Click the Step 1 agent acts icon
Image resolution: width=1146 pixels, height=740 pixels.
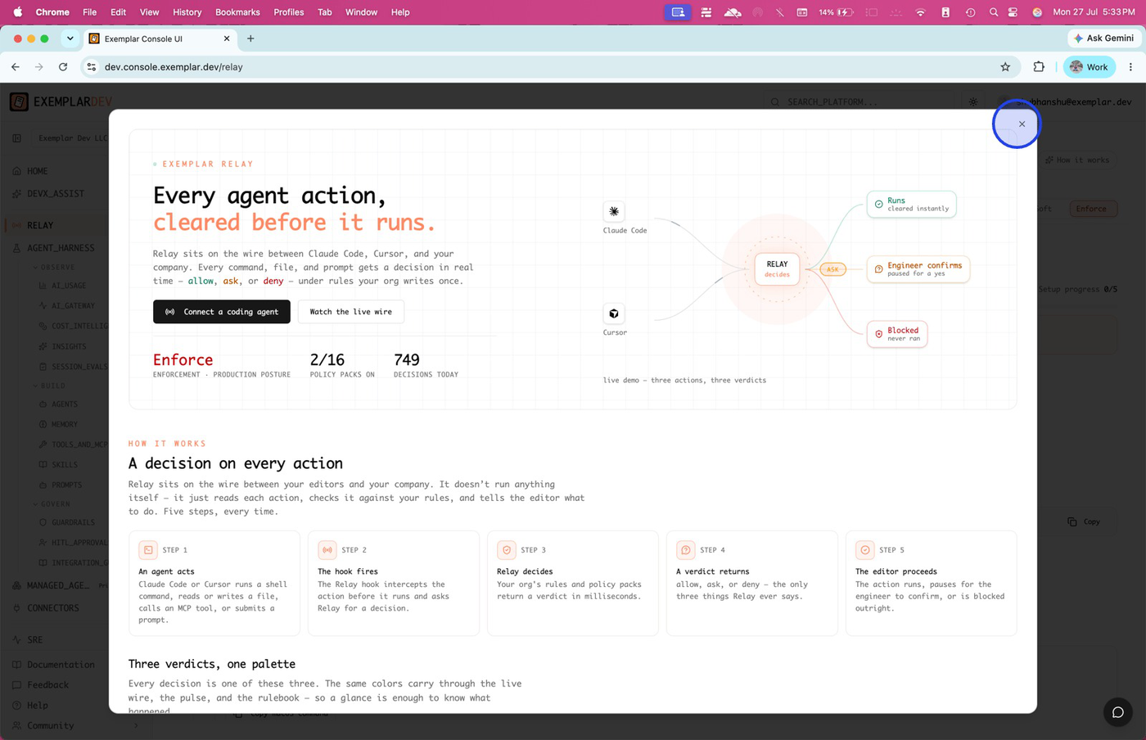point(148,550)
